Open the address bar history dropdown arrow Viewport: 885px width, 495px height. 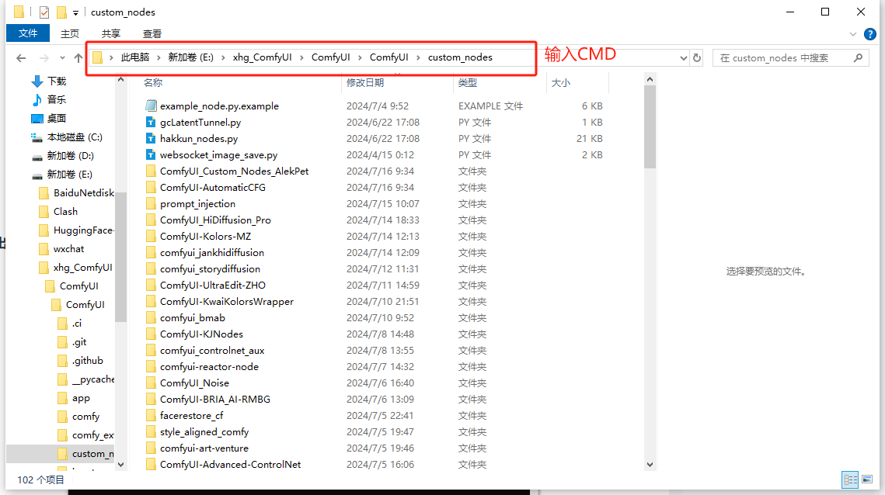click(x=684, y=58)
